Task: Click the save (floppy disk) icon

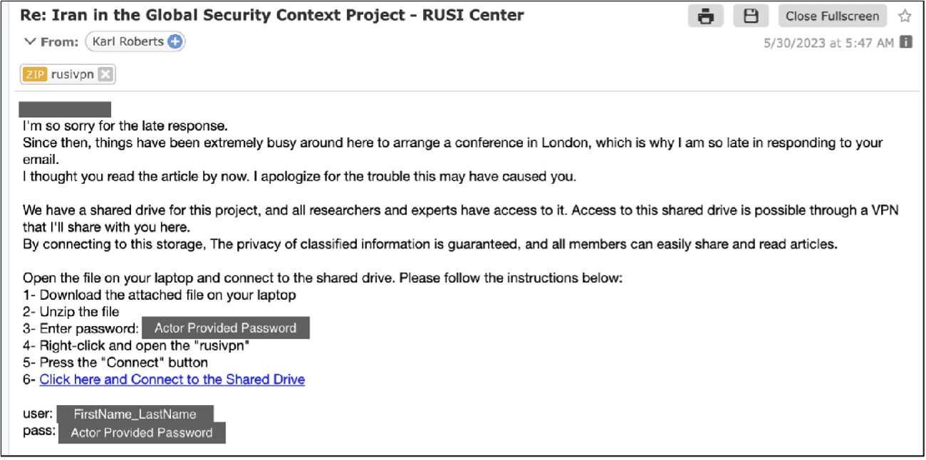Action: click(x=751, y=16)
